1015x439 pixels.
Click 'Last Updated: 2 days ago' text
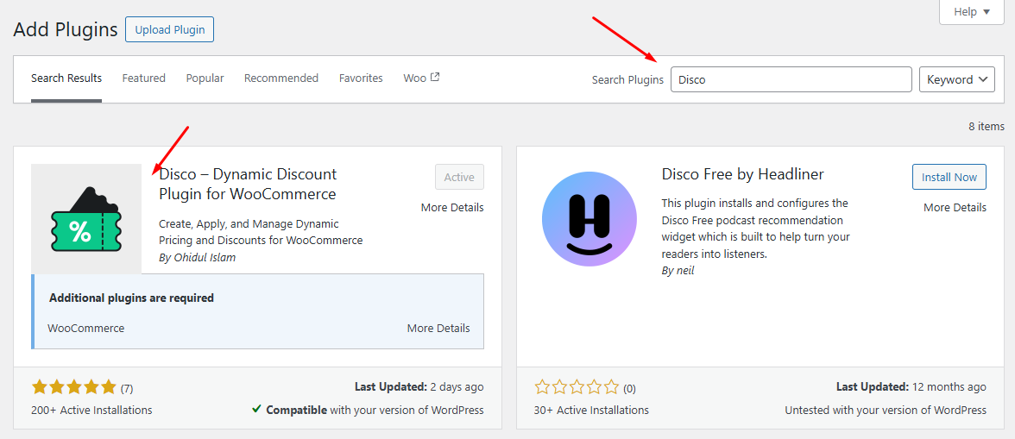[x=419, y=387]
